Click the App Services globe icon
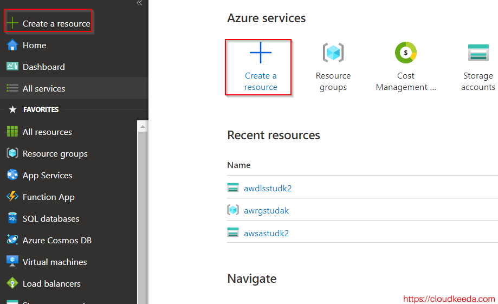Screen dimensions: 498x304 coord(12,174)
